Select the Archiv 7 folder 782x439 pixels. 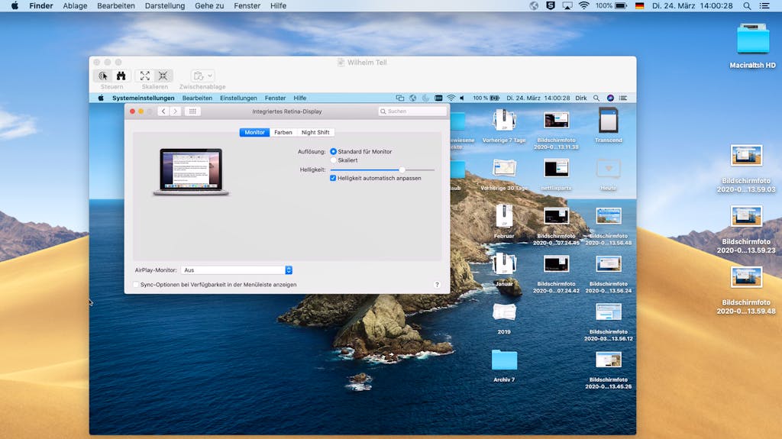pos(504,360)
